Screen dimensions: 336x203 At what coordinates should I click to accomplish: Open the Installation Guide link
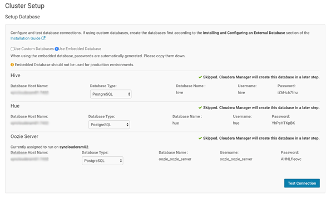point(25,38)
